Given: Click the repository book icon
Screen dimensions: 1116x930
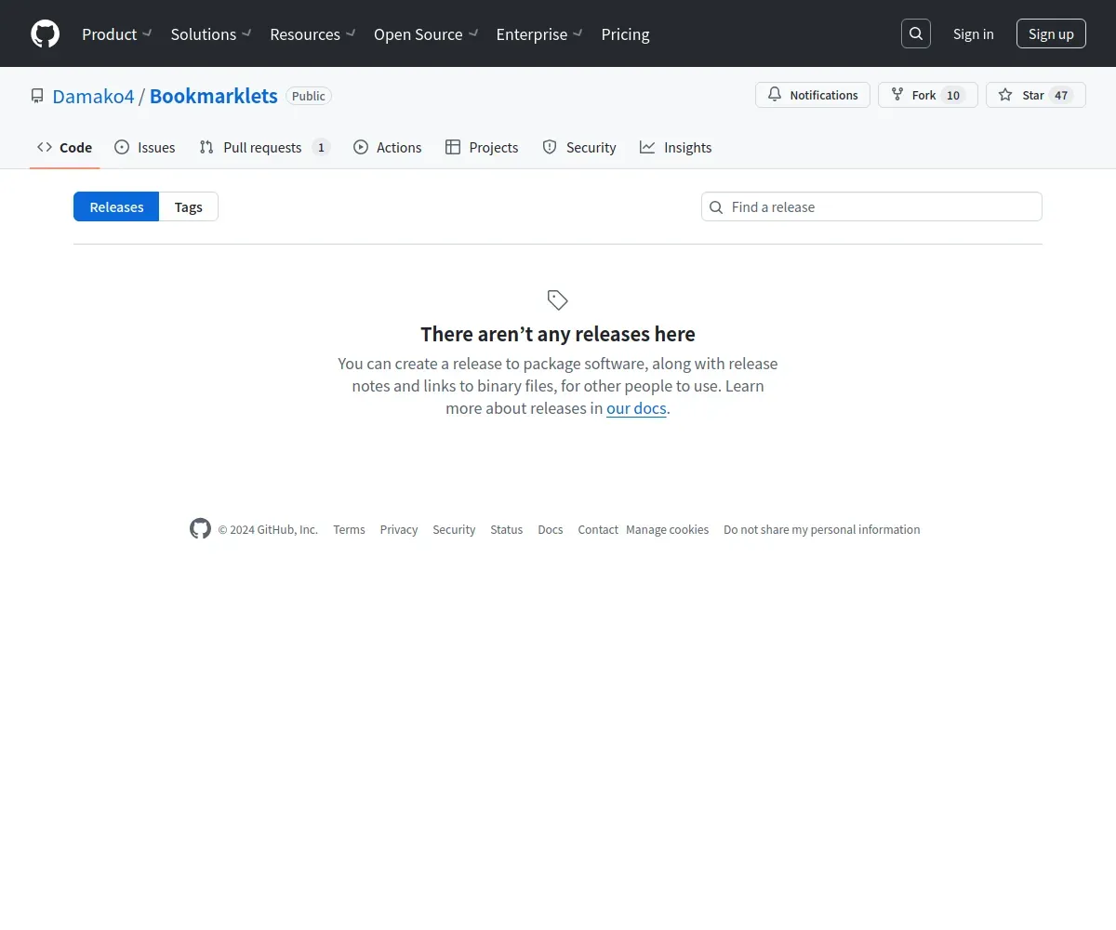Looking at the screenshot, I should pyautogui.click(x=37, y=96).
